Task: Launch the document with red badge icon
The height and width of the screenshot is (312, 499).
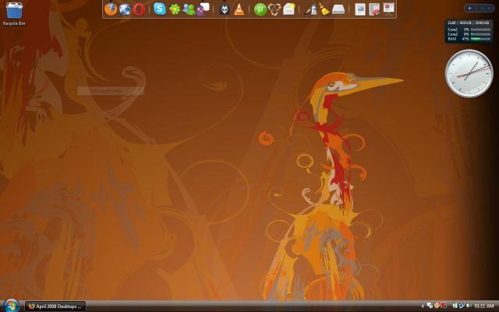Action: pyautogui.click(x=374, y=9)
